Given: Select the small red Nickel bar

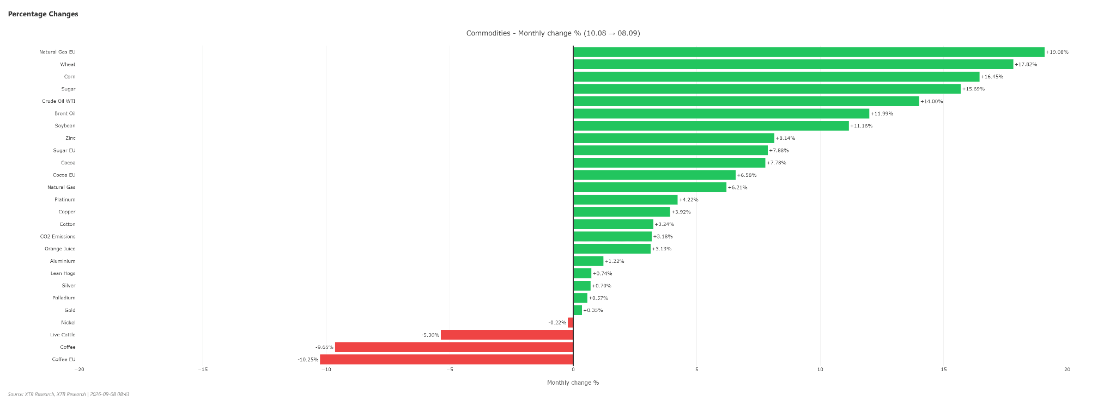Looking at the screenshot, I should [571, 323].
